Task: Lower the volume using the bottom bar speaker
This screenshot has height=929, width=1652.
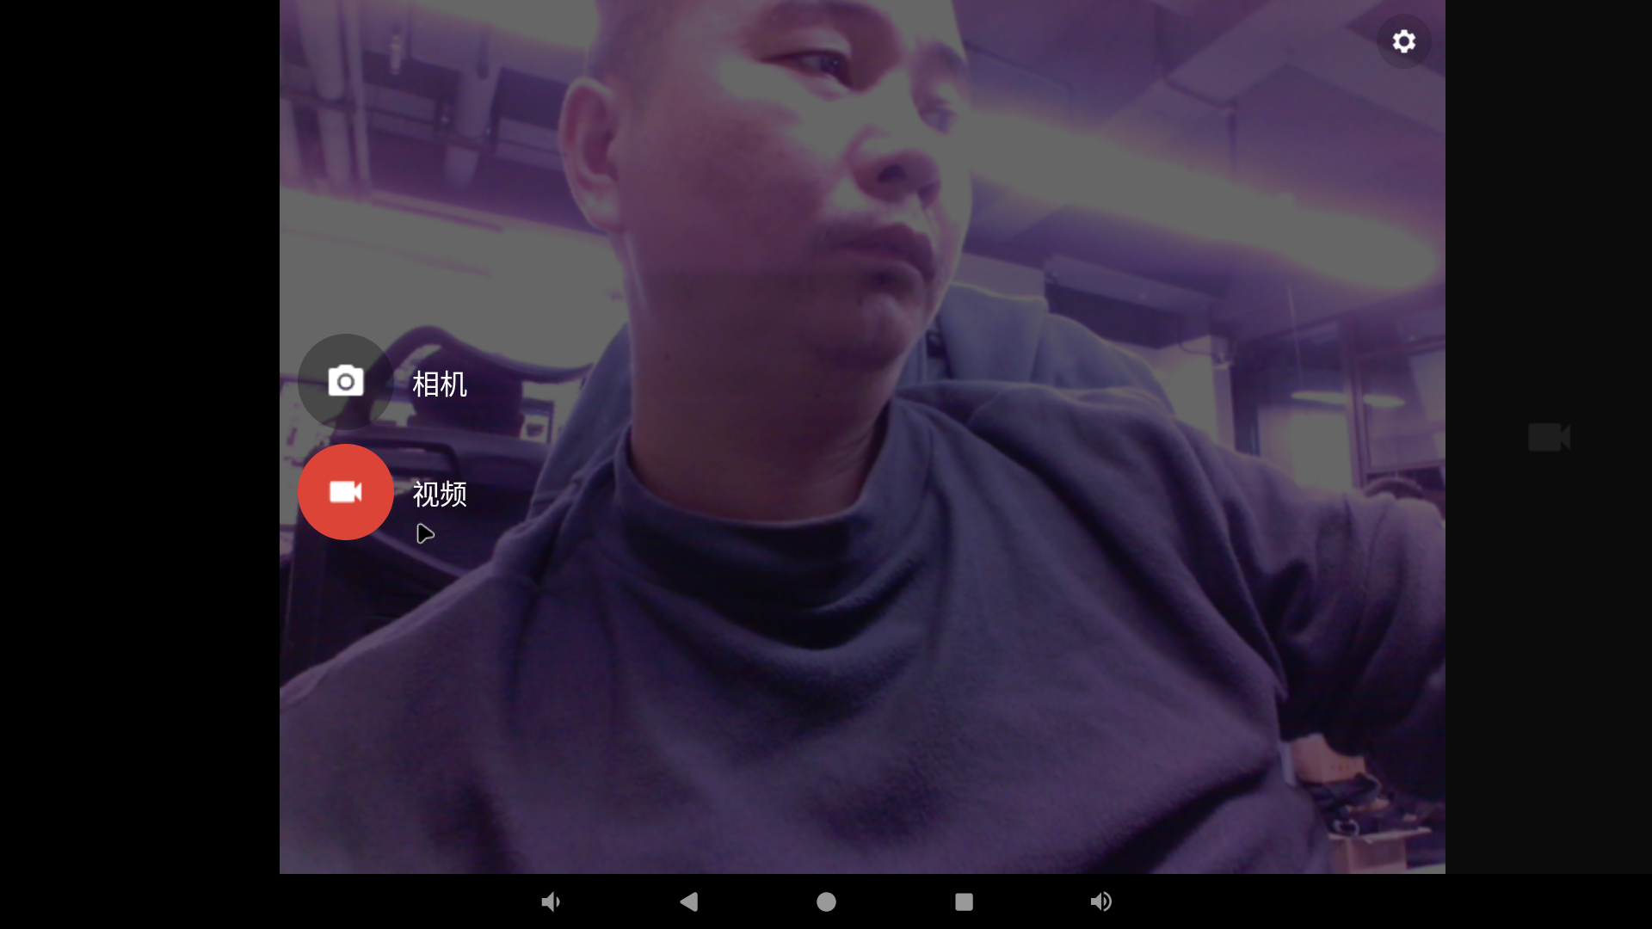Action: tap(551, 901)
